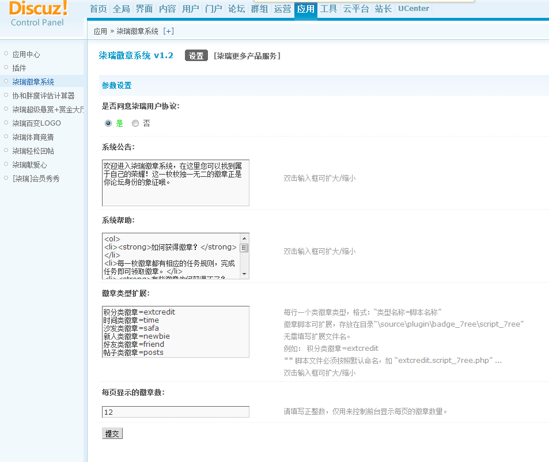
Task: Open the 运营 top menu
Action: (282, 9)
